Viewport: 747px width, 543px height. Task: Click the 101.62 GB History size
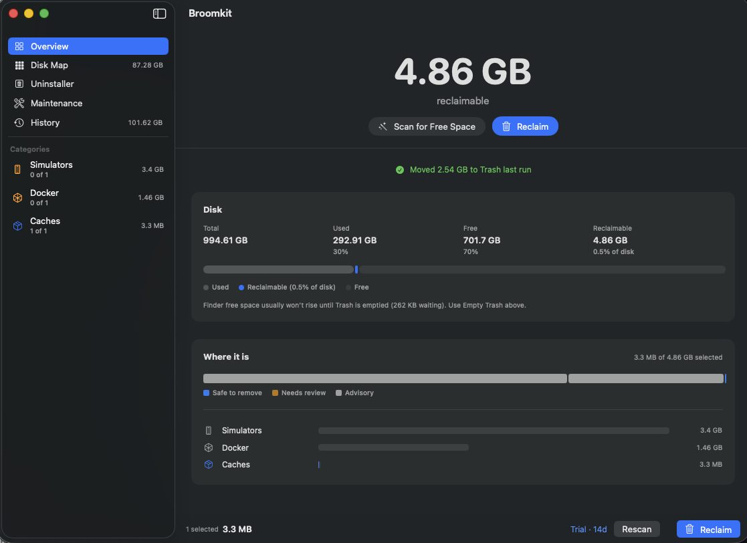tap(145, 122)
